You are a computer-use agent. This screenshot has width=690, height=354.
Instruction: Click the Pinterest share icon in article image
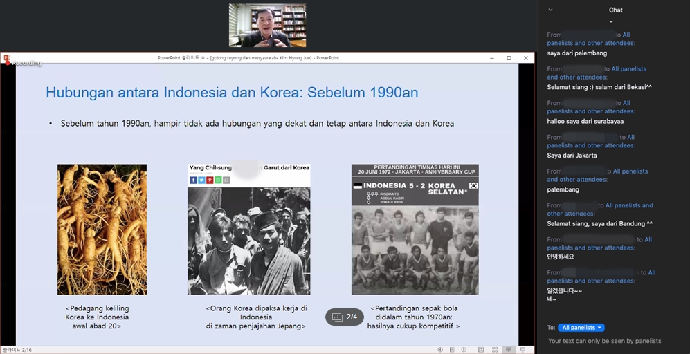[x=210, y=180]
